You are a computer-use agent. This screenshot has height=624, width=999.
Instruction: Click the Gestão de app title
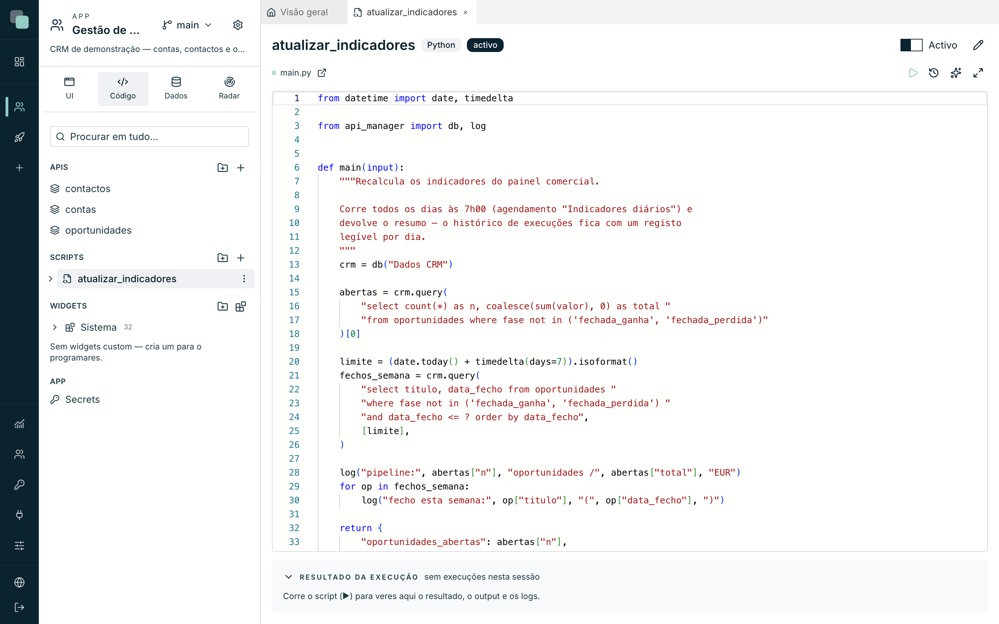(x=106, y=30)
